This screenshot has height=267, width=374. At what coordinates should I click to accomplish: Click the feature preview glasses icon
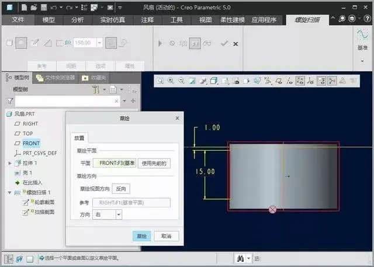[x=207, y=43]
